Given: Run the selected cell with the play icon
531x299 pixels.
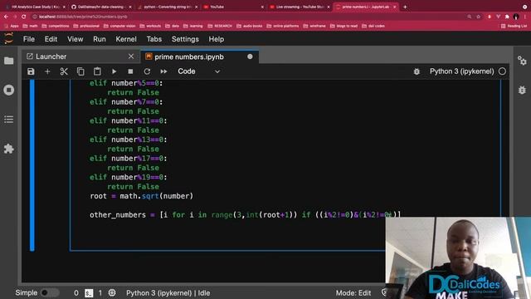Looking at the screenshot, I should (114, 71).
